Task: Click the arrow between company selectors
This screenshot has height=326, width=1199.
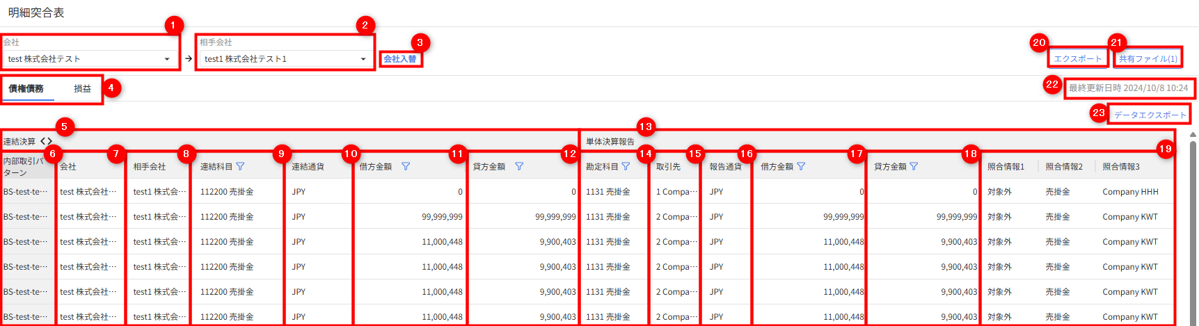Action: tap(189, 59)
